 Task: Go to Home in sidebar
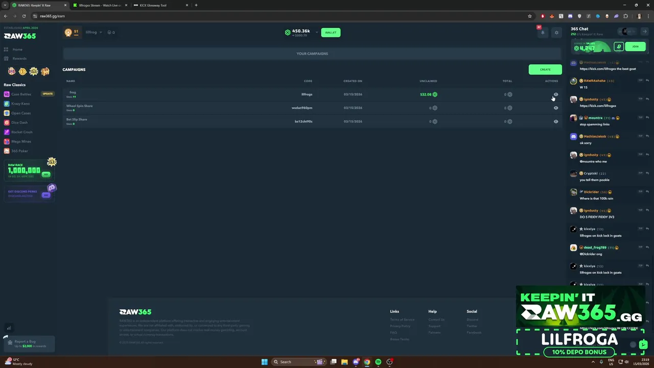(17, 50)
